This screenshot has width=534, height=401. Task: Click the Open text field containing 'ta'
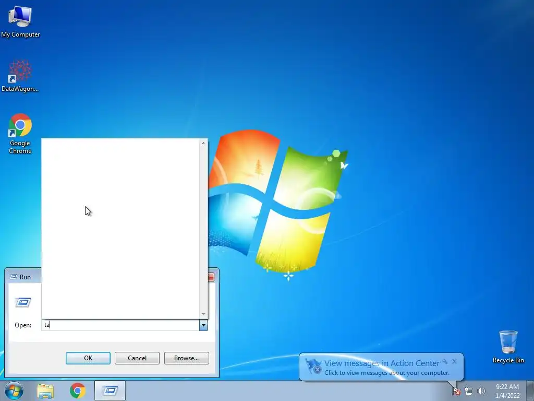[x=120, y=325]
